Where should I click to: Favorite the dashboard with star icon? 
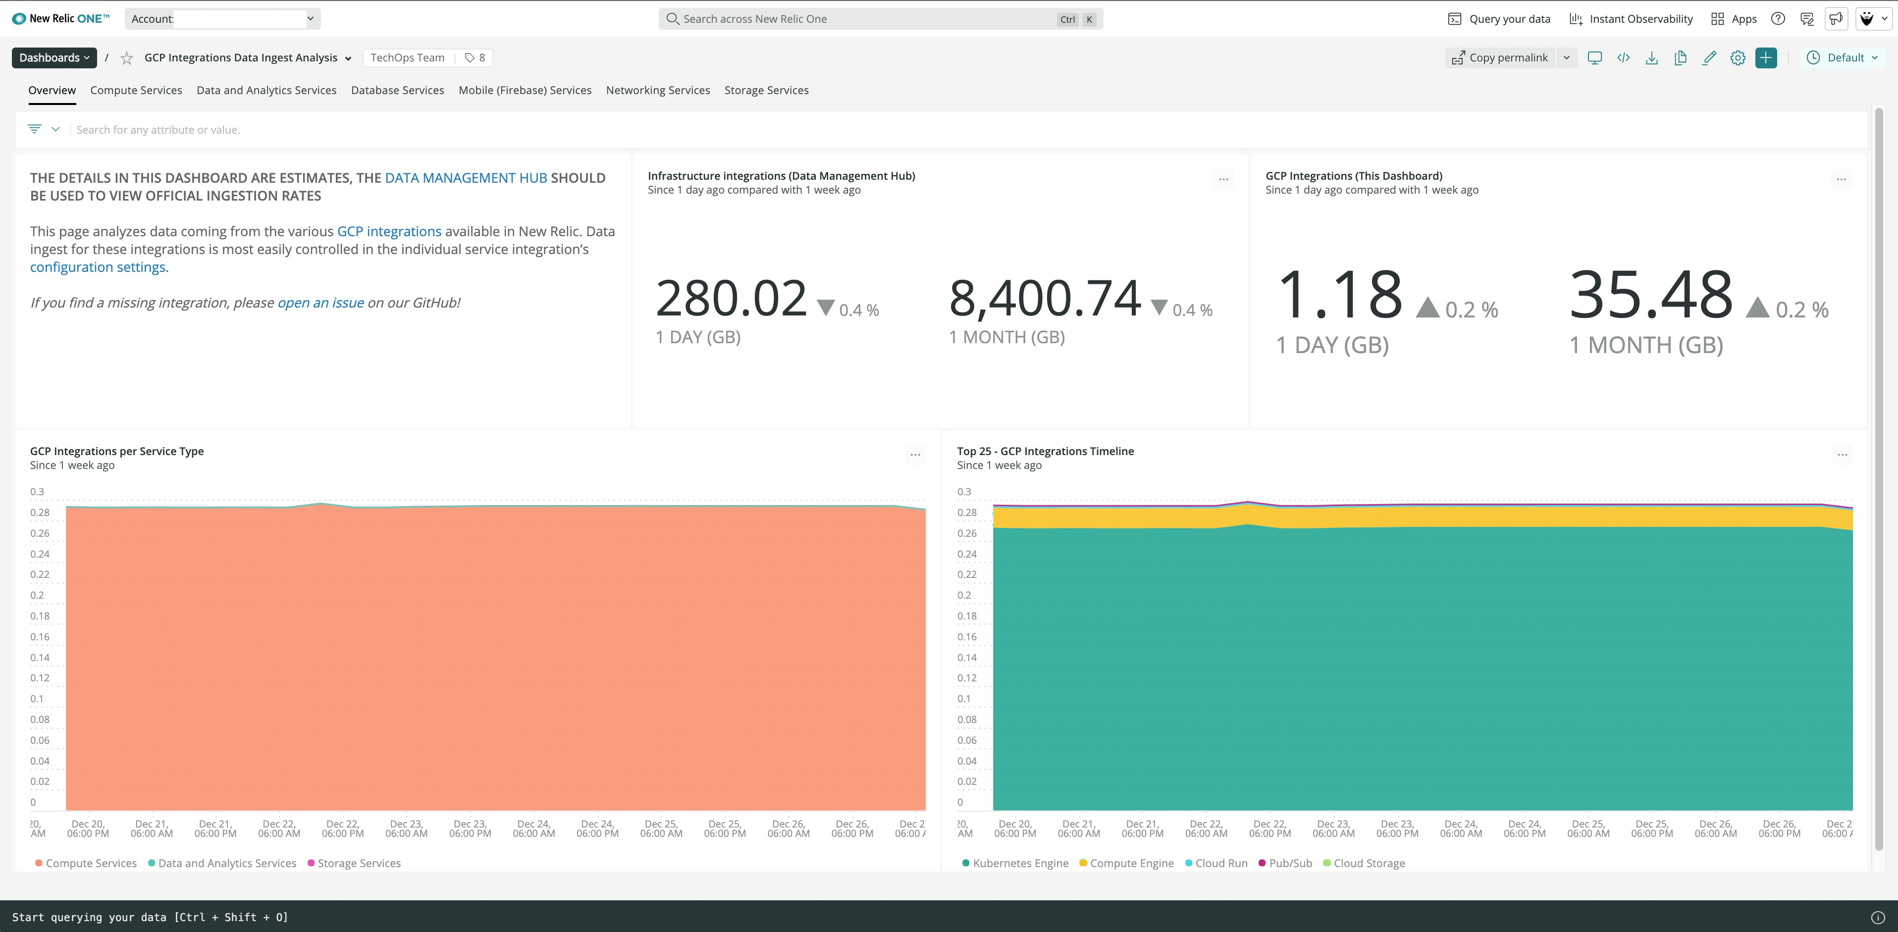click(127, 58)
